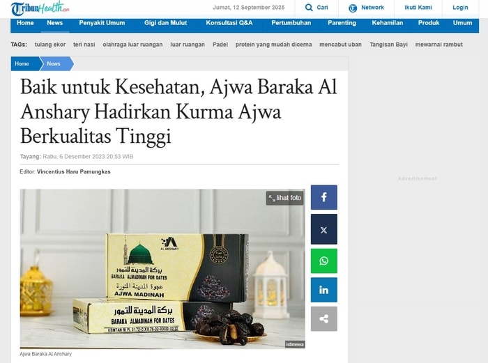Click the News breadcrumb
488x363 pixels.
56,64
